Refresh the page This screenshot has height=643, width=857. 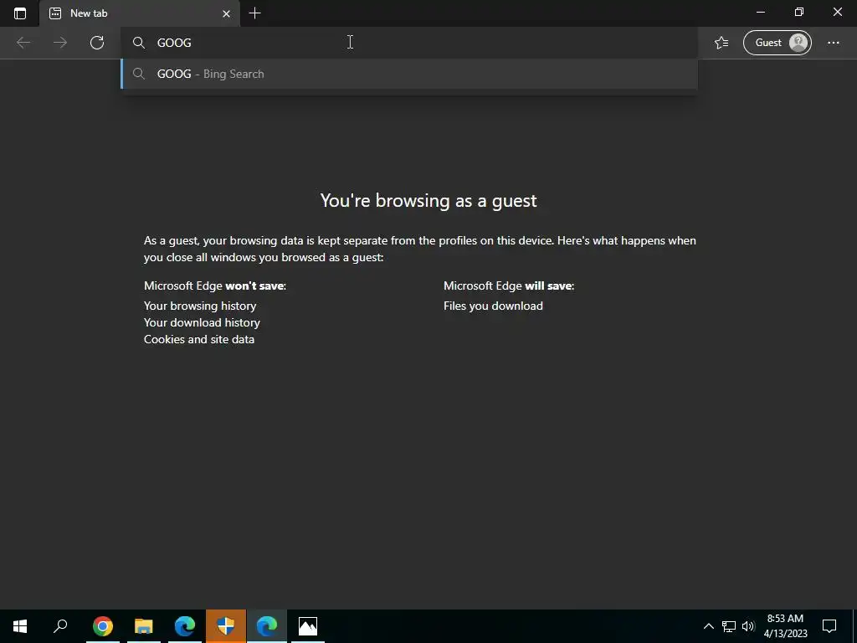[x=97, y=43]
